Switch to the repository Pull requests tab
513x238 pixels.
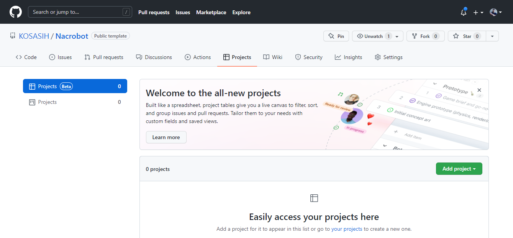104,57
